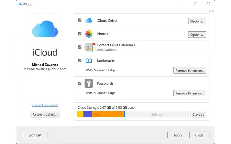Click the With Outlook subtitle
The width and height of the screenshot is (231, 144).
[x=107, y=50]
